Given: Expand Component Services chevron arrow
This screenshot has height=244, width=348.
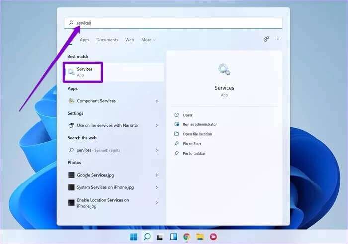Looking at the screenshot, I should pyautogui.click(x=157, y=101).
